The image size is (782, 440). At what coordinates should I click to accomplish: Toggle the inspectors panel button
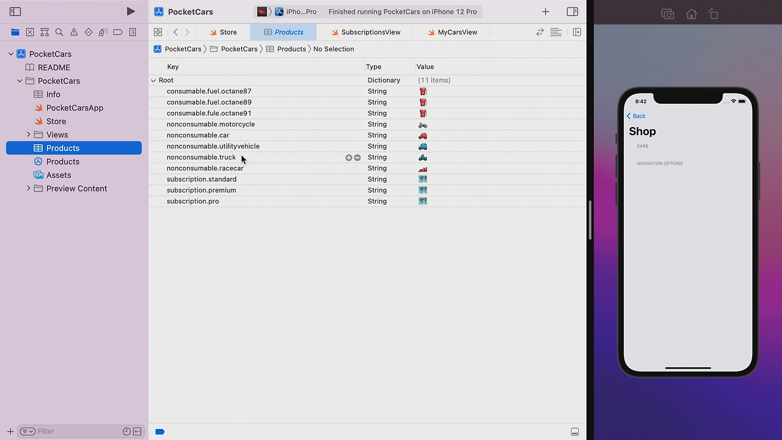click(572, 12)
